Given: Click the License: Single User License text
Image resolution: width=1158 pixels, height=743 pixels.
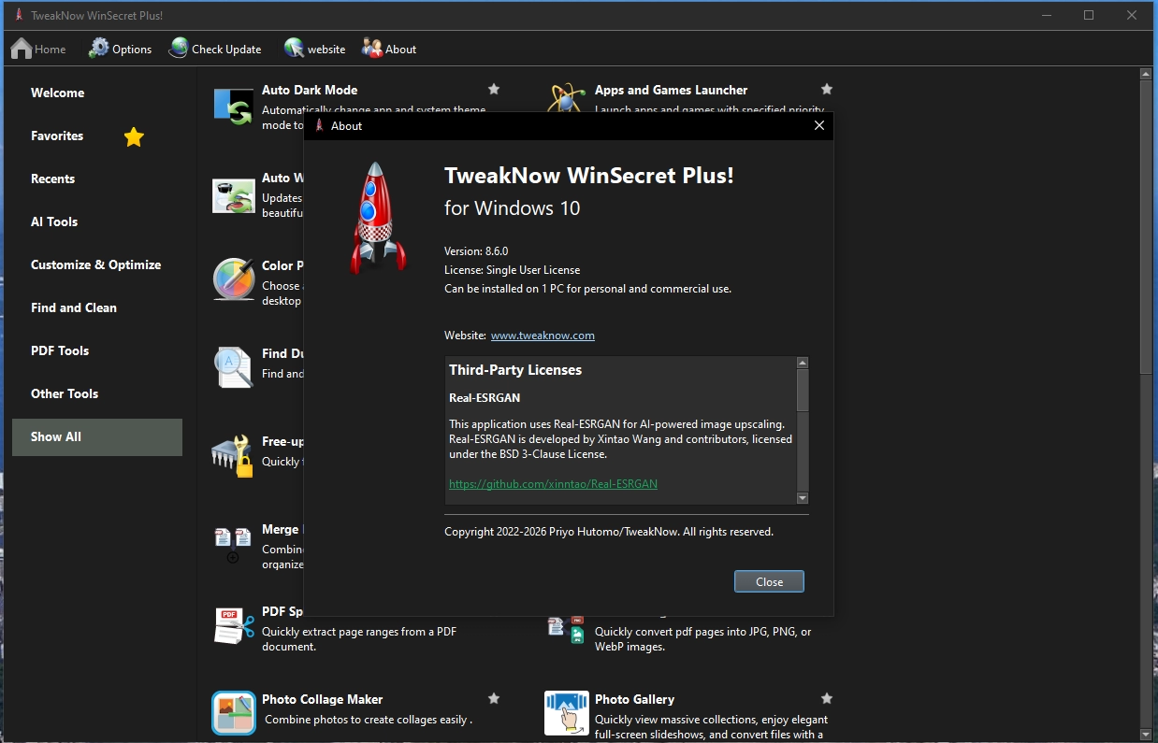Looking at the screenshot, I should coord(512,270).
